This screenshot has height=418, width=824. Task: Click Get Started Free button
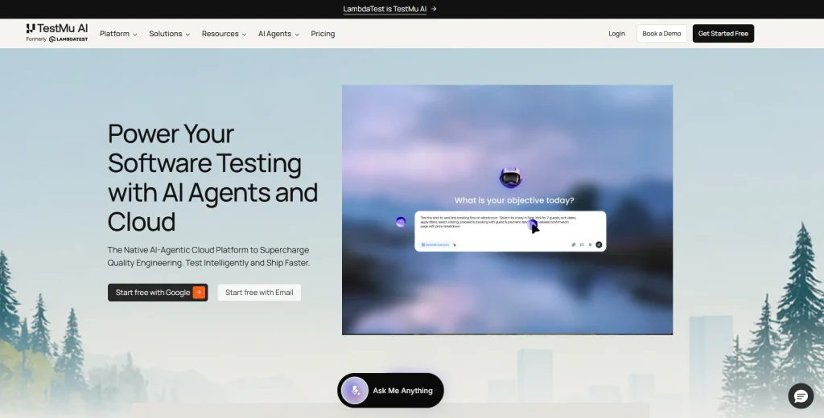tap(723, 34)
